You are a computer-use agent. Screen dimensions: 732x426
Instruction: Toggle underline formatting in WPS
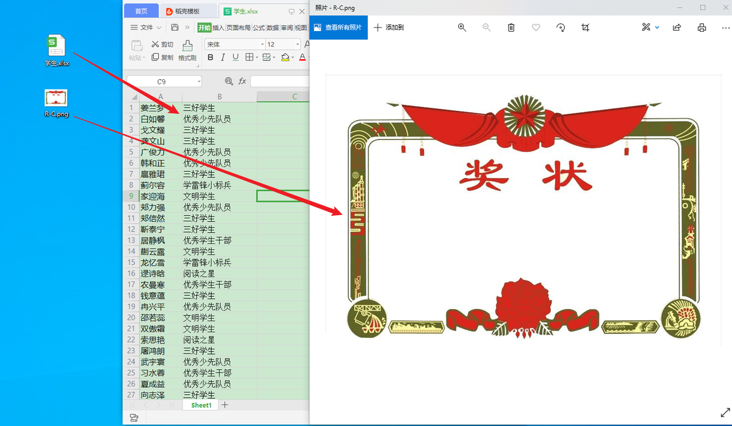(x=235, y=57)
